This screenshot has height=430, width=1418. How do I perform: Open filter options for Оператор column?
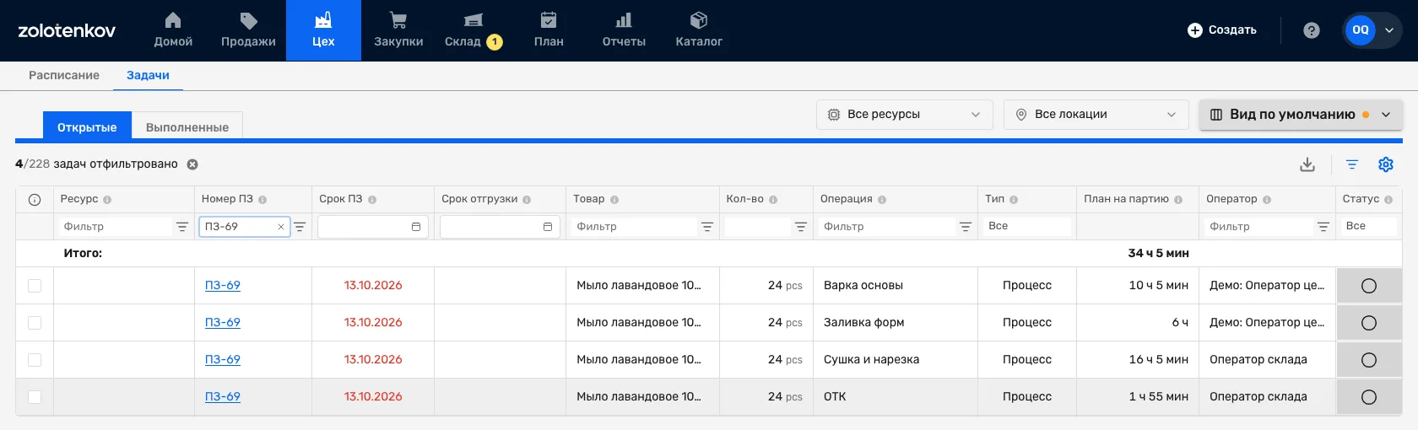pyautogui.click(x=1323, y=227)
